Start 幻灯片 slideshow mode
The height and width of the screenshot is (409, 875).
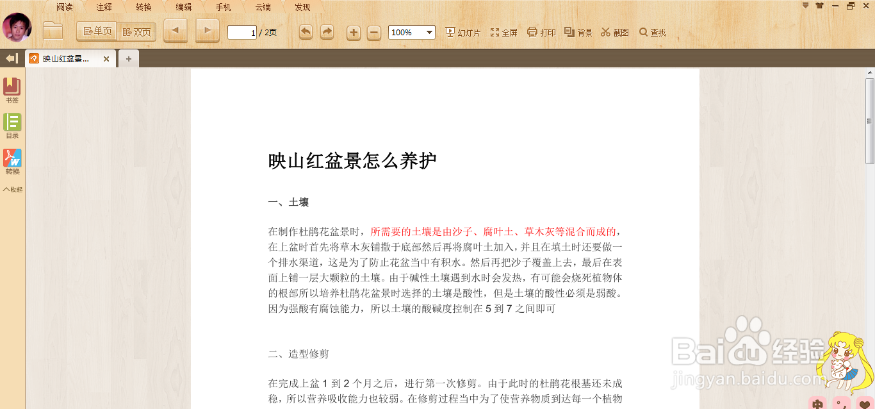(462, 32)
